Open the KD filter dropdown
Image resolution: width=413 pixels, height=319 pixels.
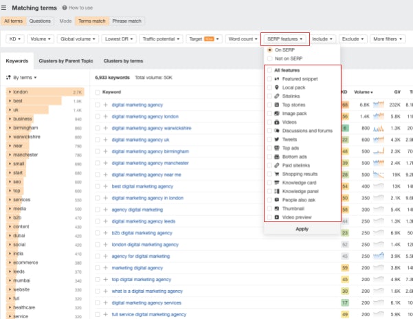pos(14,39)
